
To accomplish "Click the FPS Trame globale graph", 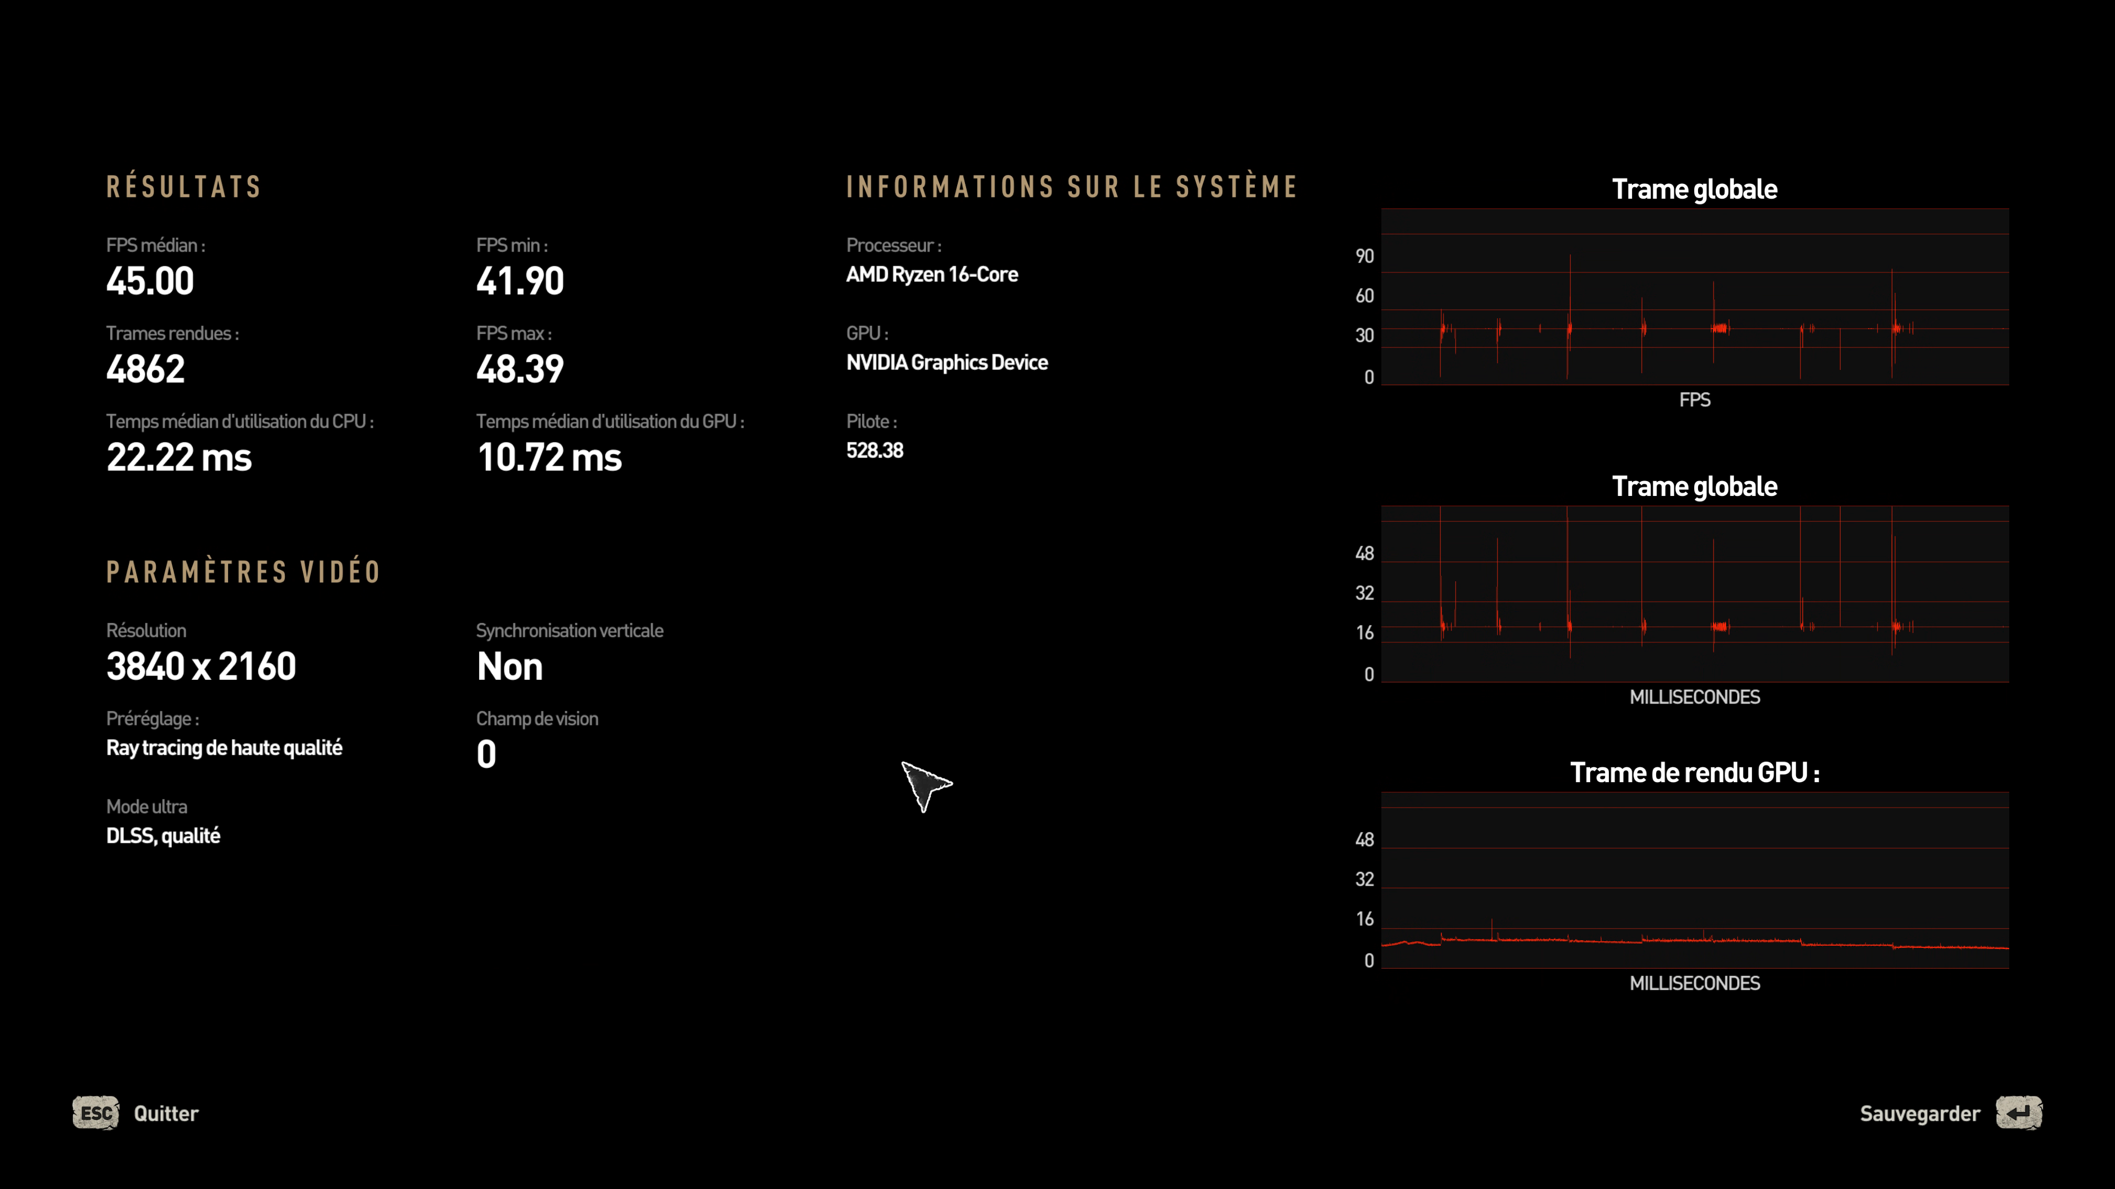I will coord(1694,296).
